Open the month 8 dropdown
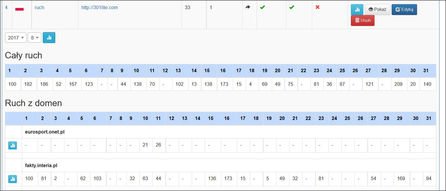 tap(35, 38)
